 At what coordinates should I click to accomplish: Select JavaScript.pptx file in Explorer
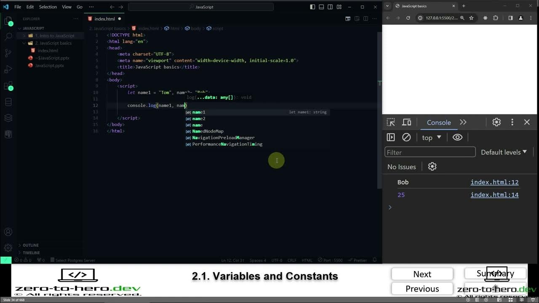49,66
